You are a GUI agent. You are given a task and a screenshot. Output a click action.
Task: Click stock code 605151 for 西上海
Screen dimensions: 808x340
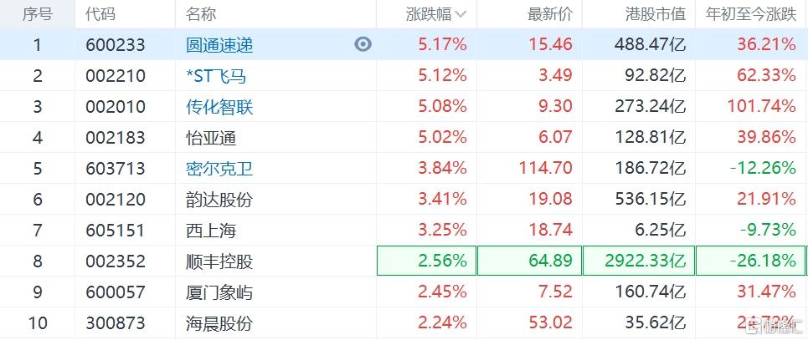point(116,230)
